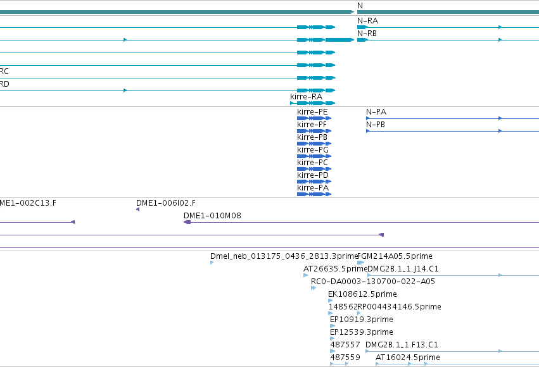Click the AT26635.5prime EST label

pyautogui.click(x=336, y=268)
